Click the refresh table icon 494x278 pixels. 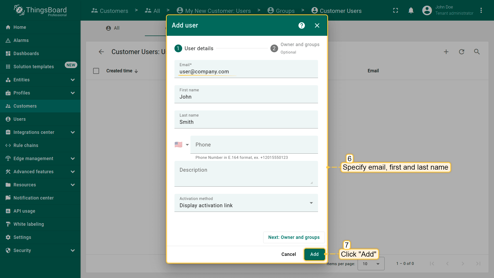tap(462, 52)
